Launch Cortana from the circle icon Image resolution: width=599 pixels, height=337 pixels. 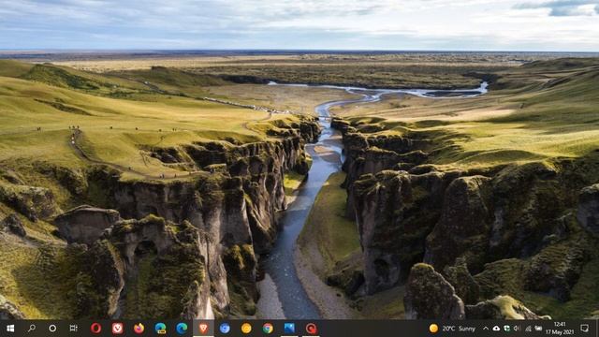(52, 329)
